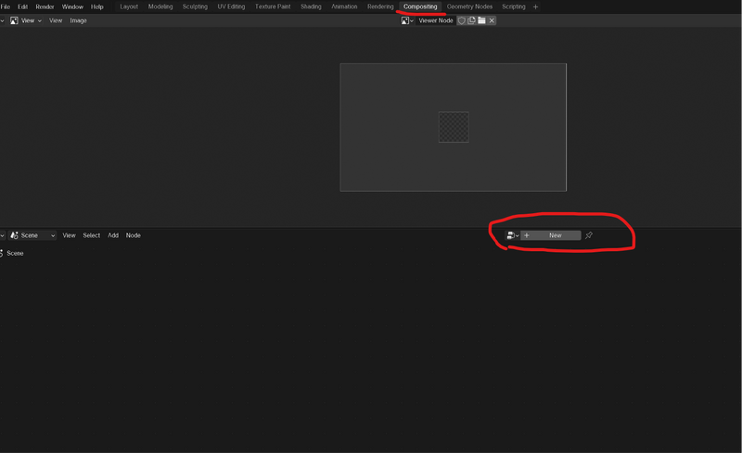Screen dimensions: 742x453
Task: Open the Help menu
Action: pos(97,6)
